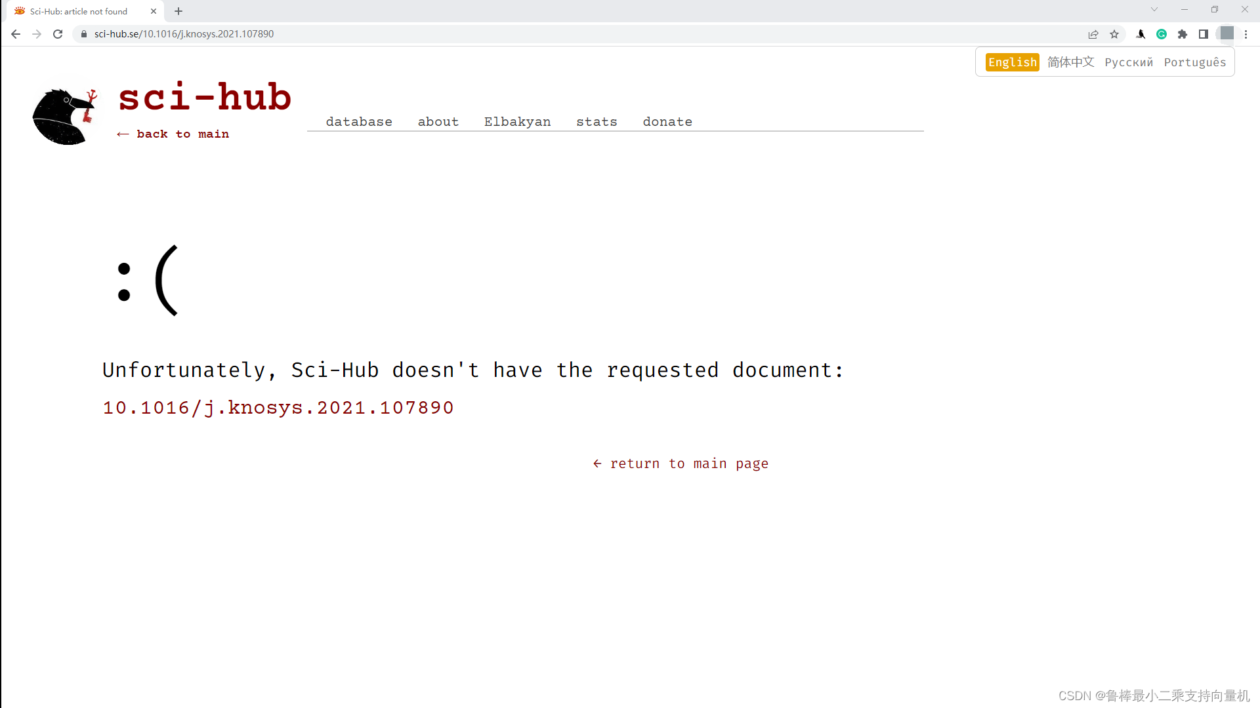The image size is (1260, 708).
Task: Minimize the browser window
Action: pos(1185,10)
